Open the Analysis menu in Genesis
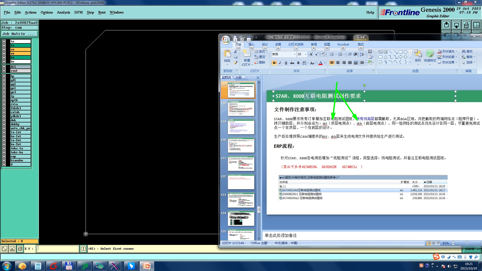The width and height of the screenshot is (482, 271). (64, 12)
